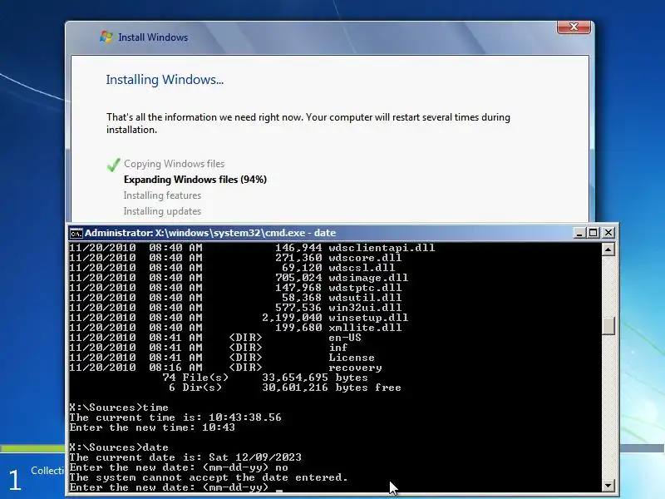This screenshot has height=499, width=665.
Task: Click the en-US directory entry
Action: click(215, 338)
